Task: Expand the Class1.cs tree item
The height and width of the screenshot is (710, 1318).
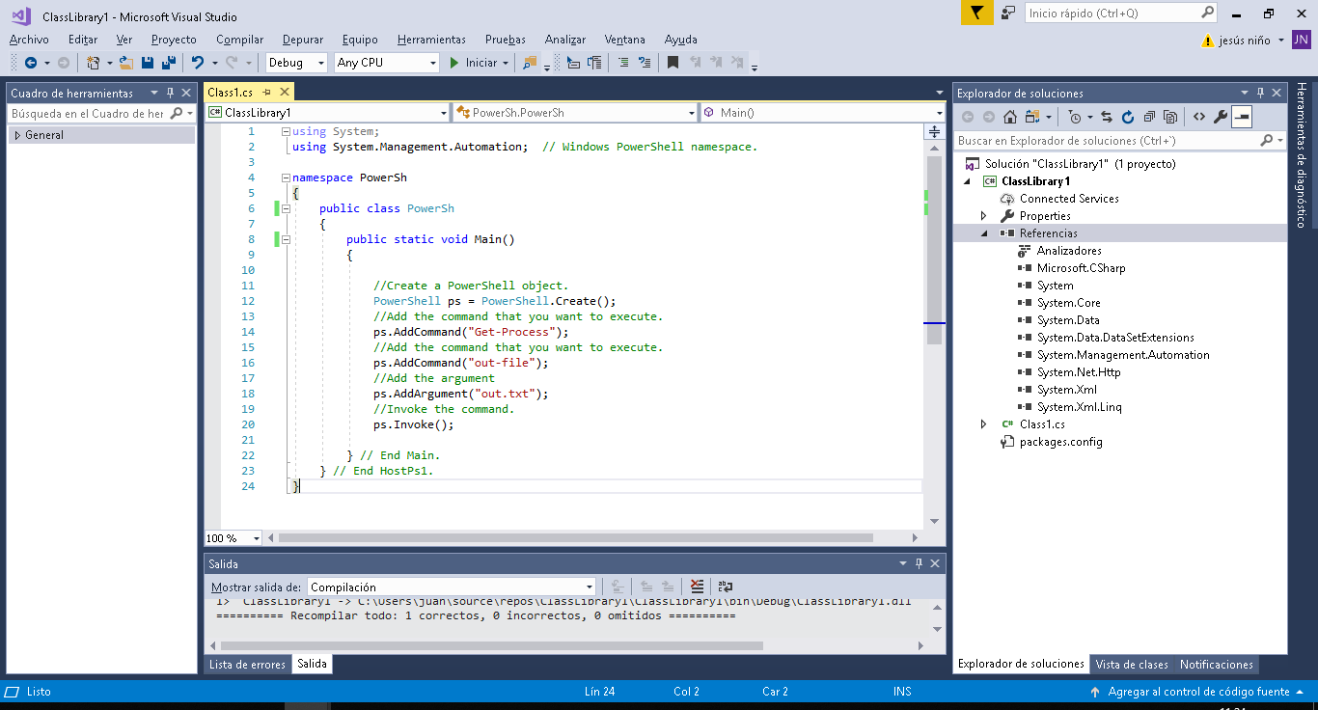Action: point(983,423)
